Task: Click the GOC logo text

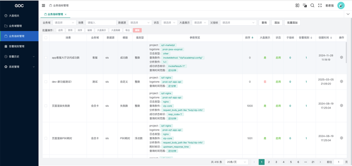Action: pos(19,6)
